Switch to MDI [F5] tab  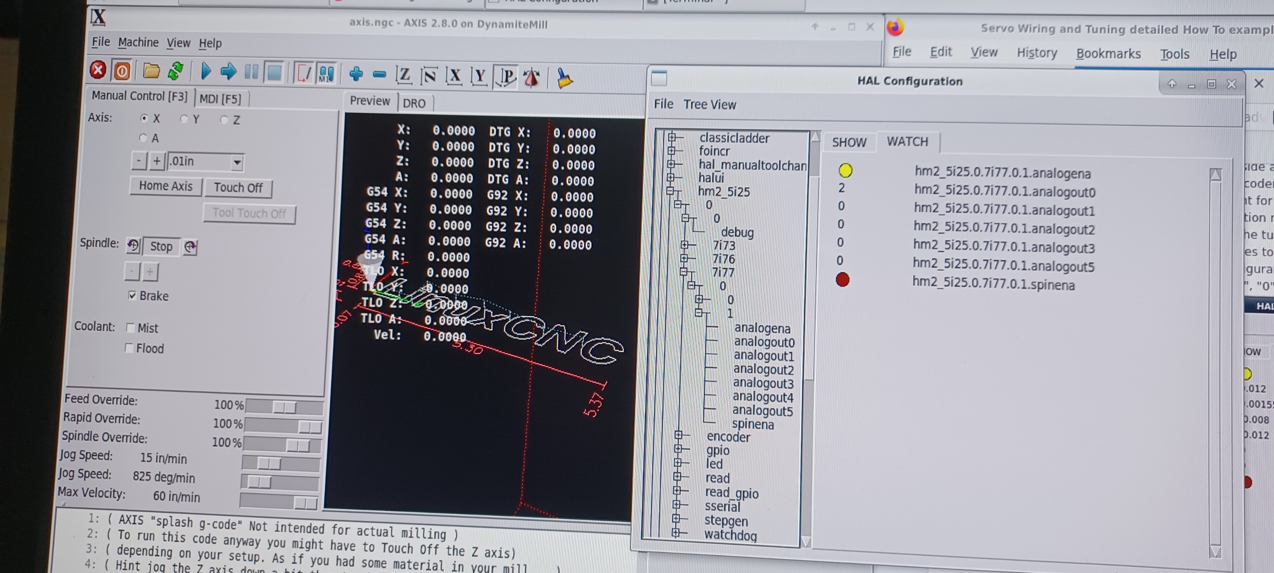click(x=220, y=99)
